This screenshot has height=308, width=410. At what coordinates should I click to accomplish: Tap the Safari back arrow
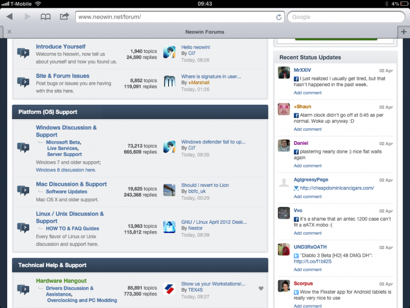(x=10, y=17)
